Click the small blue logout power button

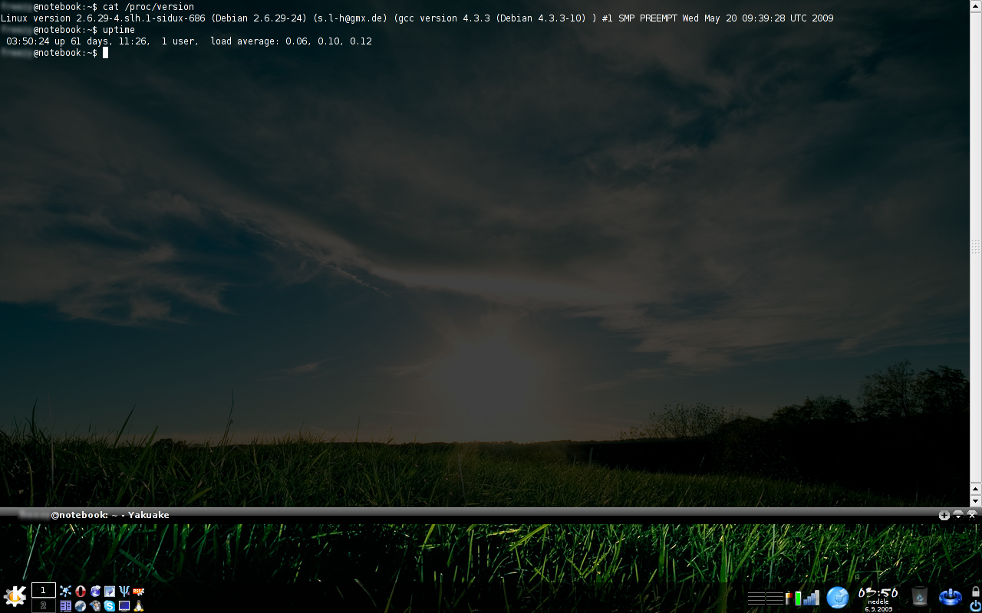point(975,605)
